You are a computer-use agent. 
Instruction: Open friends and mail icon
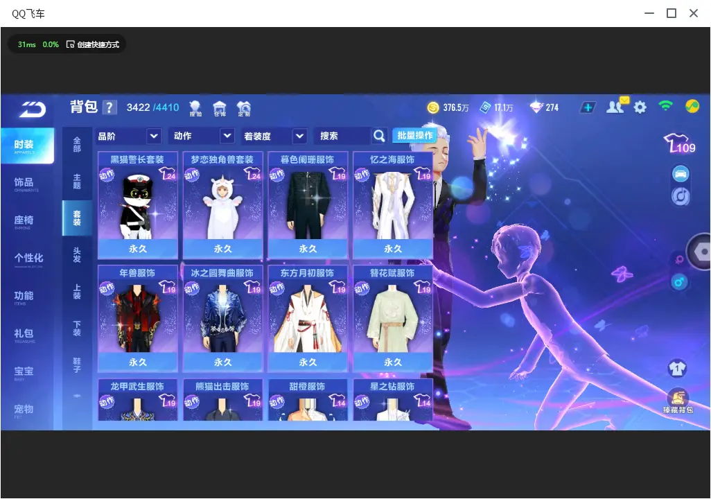617,106
